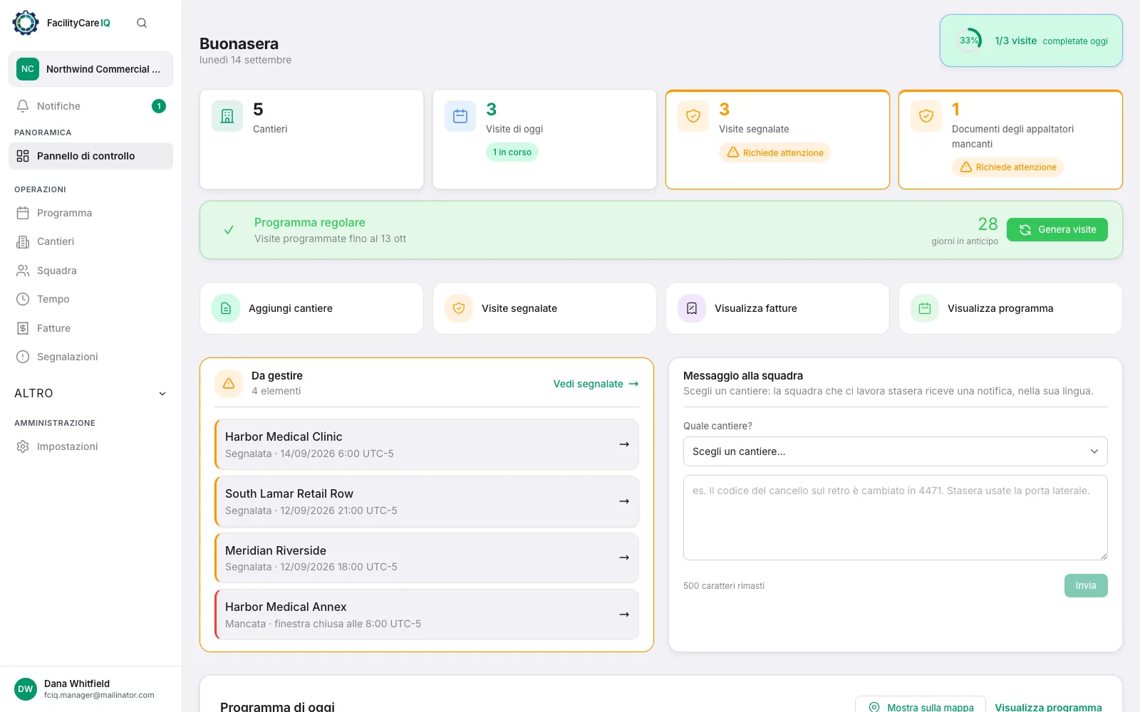Click the shield icon on Visite segnalate stat card

pyautogui.click(x=693, y=116)
